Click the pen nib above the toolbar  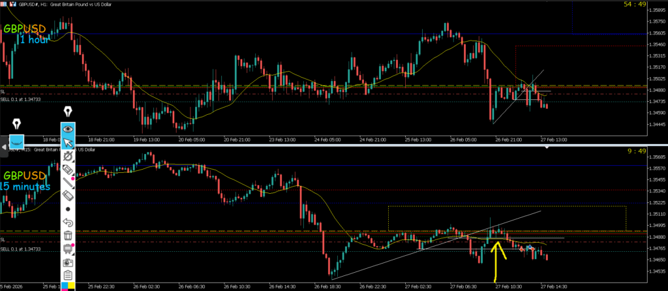68,114
